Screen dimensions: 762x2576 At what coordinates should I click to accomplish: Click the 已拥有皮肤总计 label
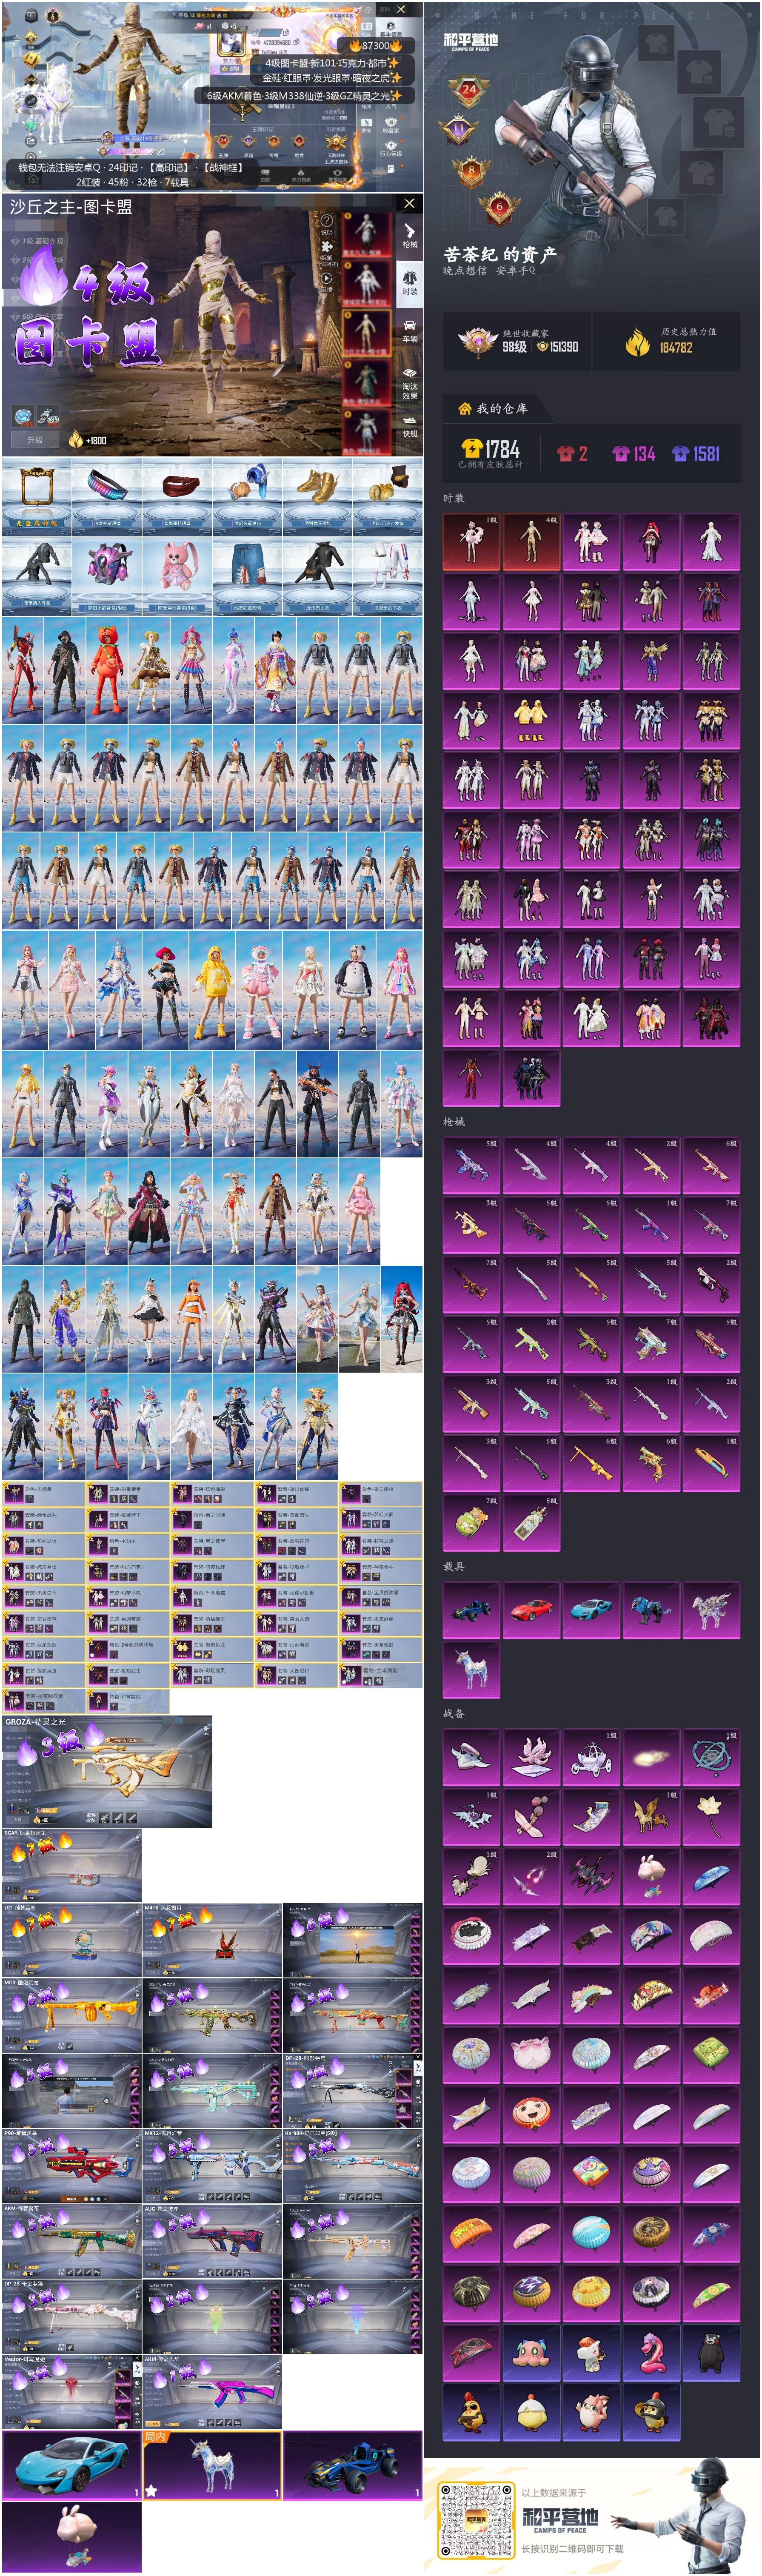click(x=490, y=465)
